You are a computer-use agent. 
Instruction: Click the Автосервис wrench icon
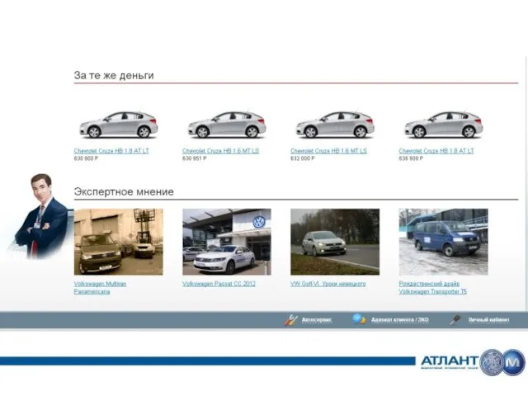click(290, 319)
